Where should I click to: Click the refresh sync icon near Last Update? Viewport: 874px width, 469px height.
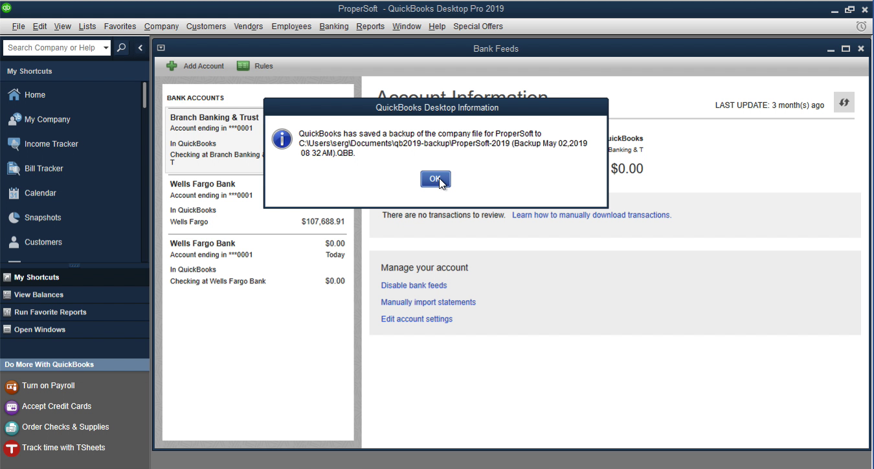pos(844,102)
